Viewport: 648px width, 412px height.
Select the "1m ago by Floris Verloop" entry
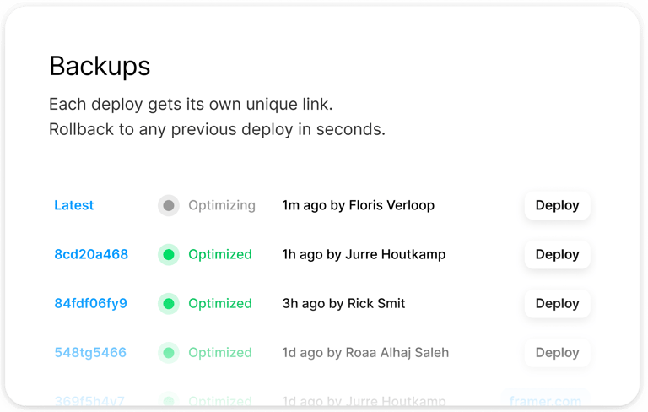(x=358, y=205)
